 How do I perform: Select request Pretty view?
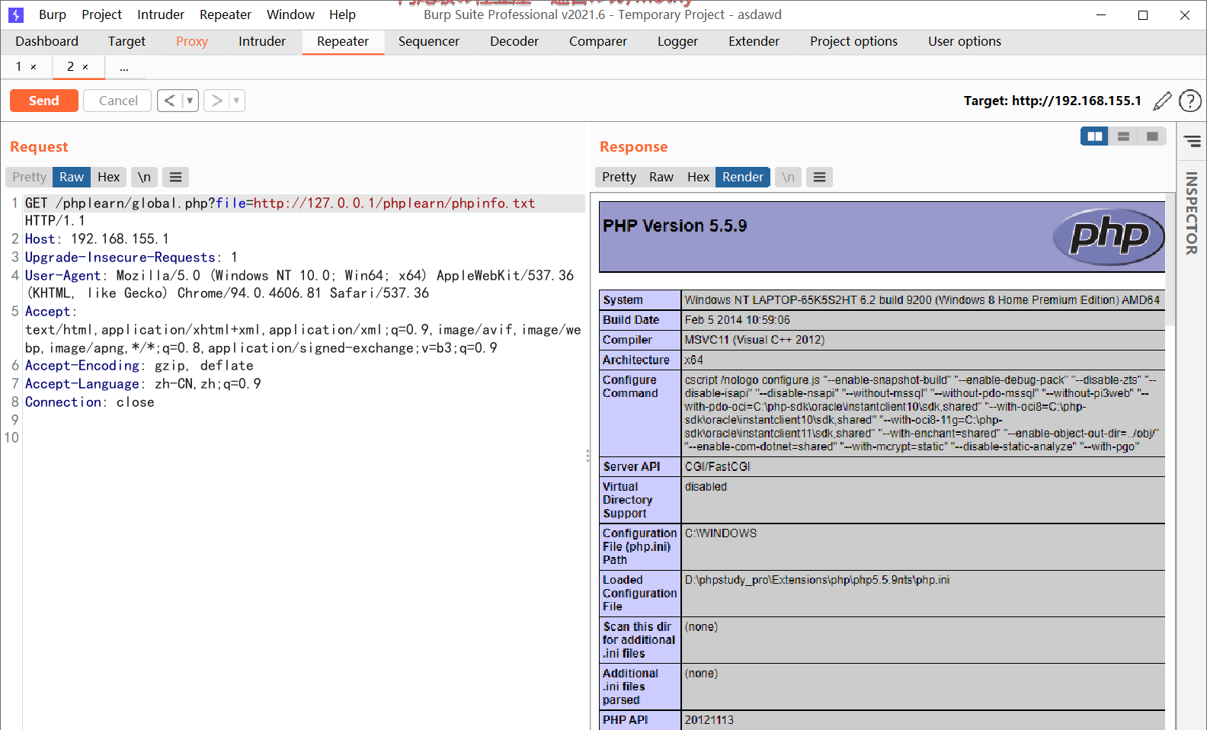coord(30,177)
